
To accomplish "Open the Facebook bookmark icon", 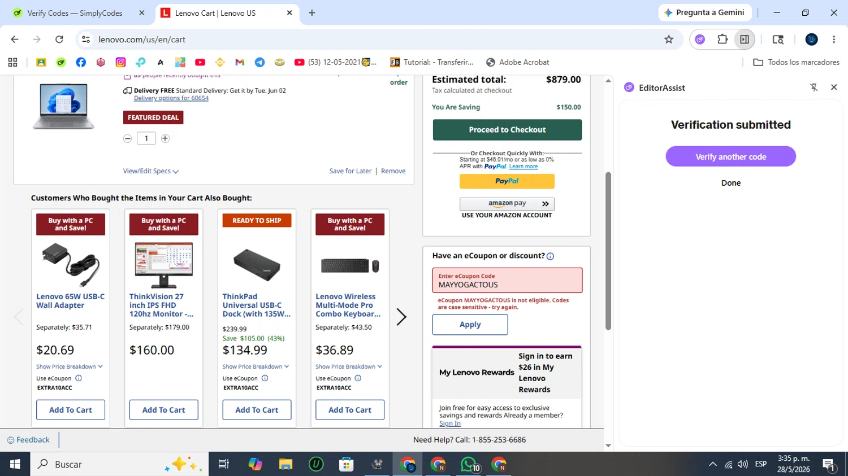I will (x=81, y=62).
